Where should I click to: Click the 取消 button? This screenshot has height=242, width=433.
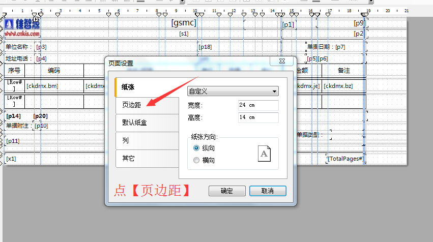pos(268,191)
